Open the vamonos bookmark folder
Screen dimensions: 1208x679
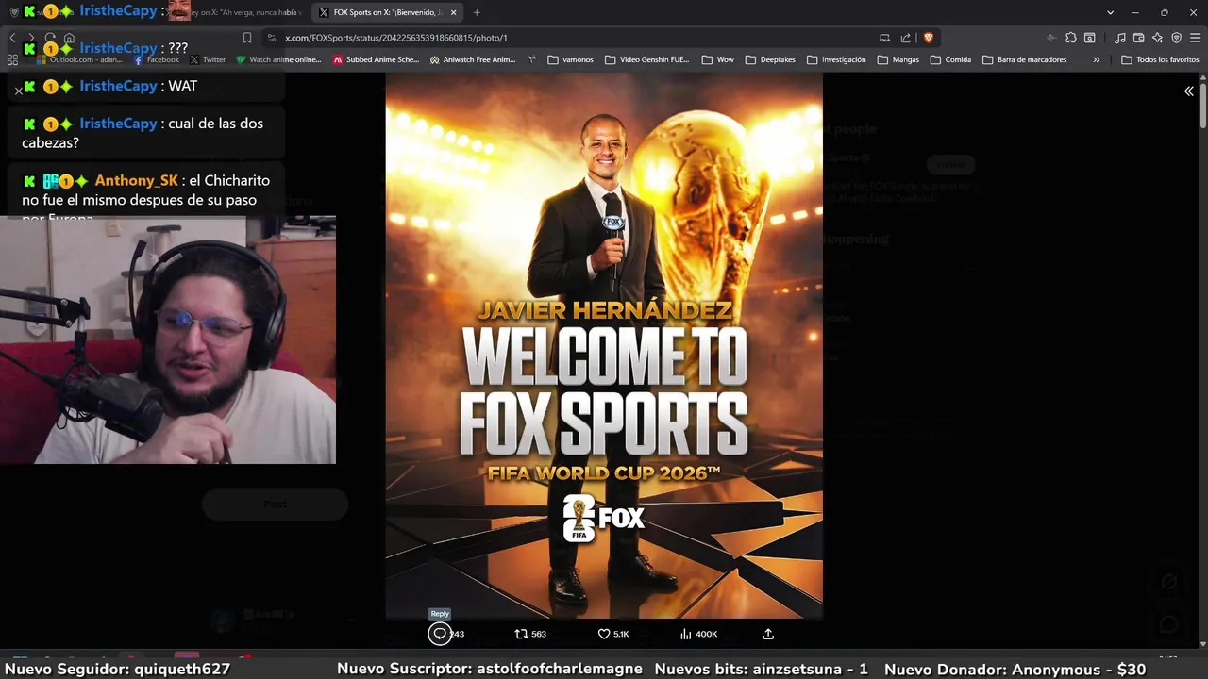570,59
